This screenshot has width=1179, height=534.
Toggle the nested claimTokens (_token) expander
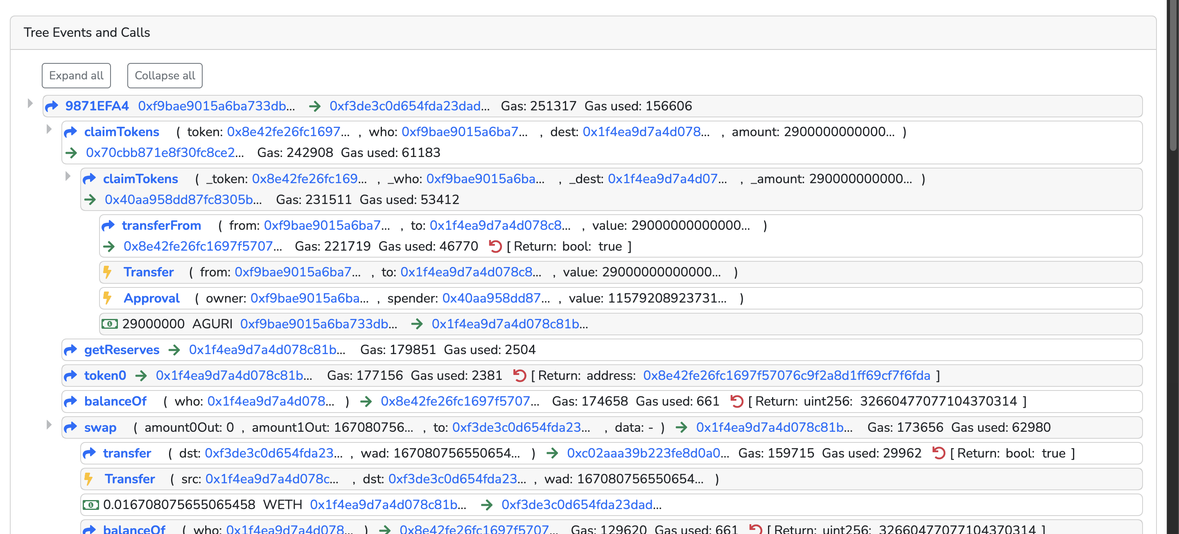click(68, 176)
